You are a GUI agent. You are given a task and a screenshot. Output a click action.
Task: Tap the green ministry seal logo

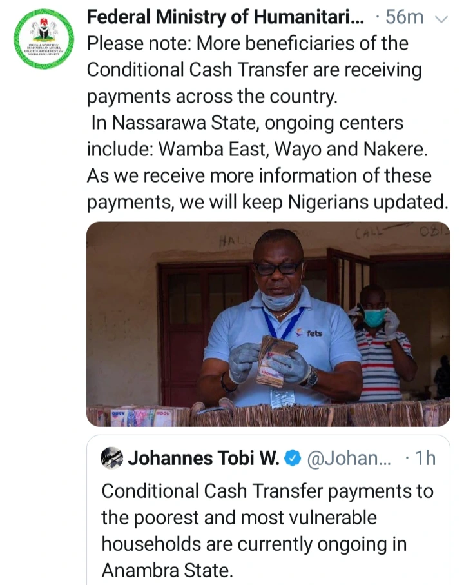[44, 39]
